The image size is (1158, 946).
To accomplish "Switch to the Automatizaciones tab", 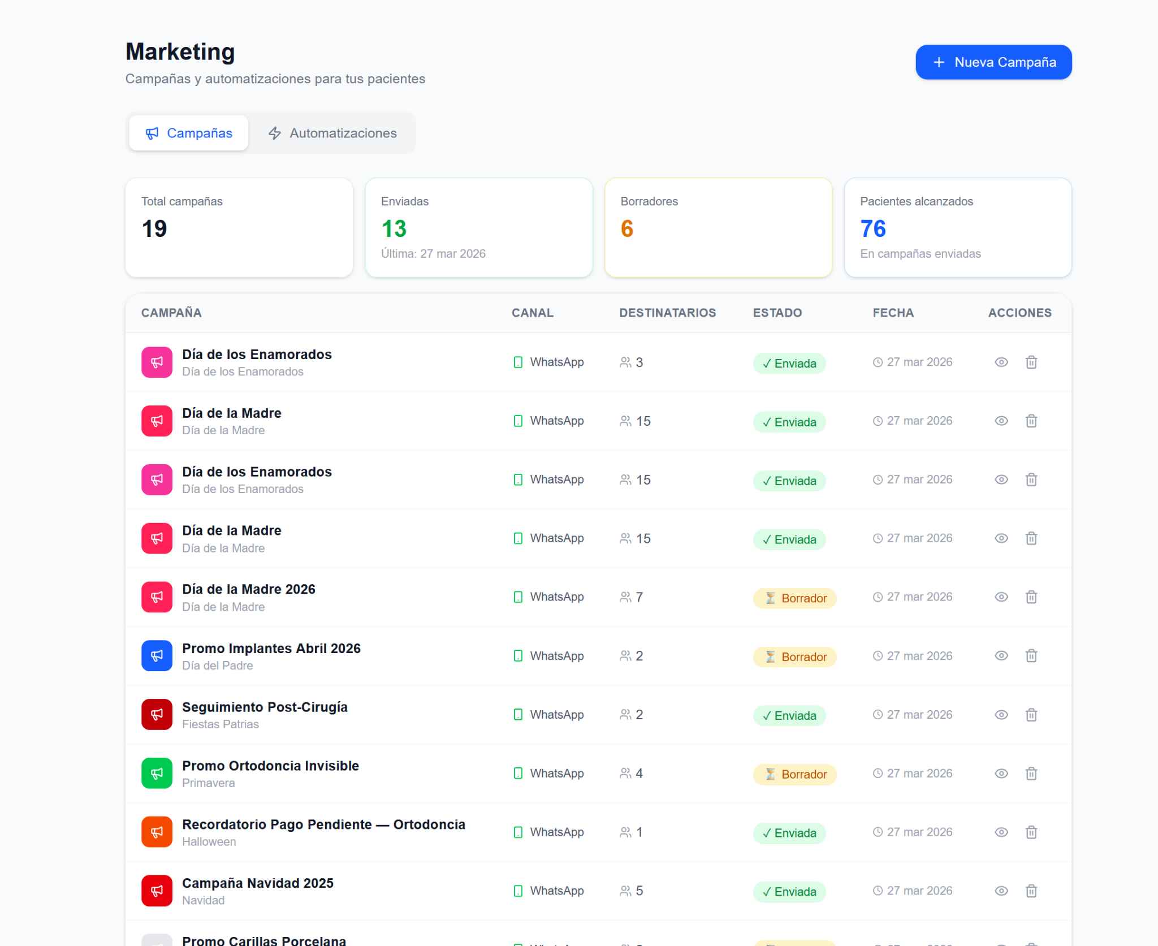I will 332,133.
